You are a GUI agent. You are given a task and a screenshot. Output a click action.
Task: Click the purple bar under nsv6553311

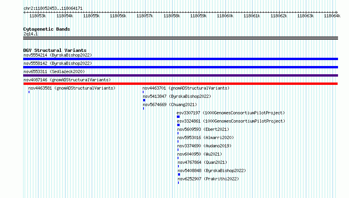pyautogui.click(x=180, y=75)
